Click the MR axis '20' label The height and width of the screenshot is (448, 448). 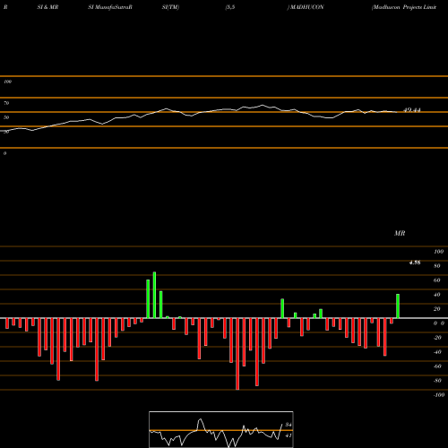pos(437,309)
